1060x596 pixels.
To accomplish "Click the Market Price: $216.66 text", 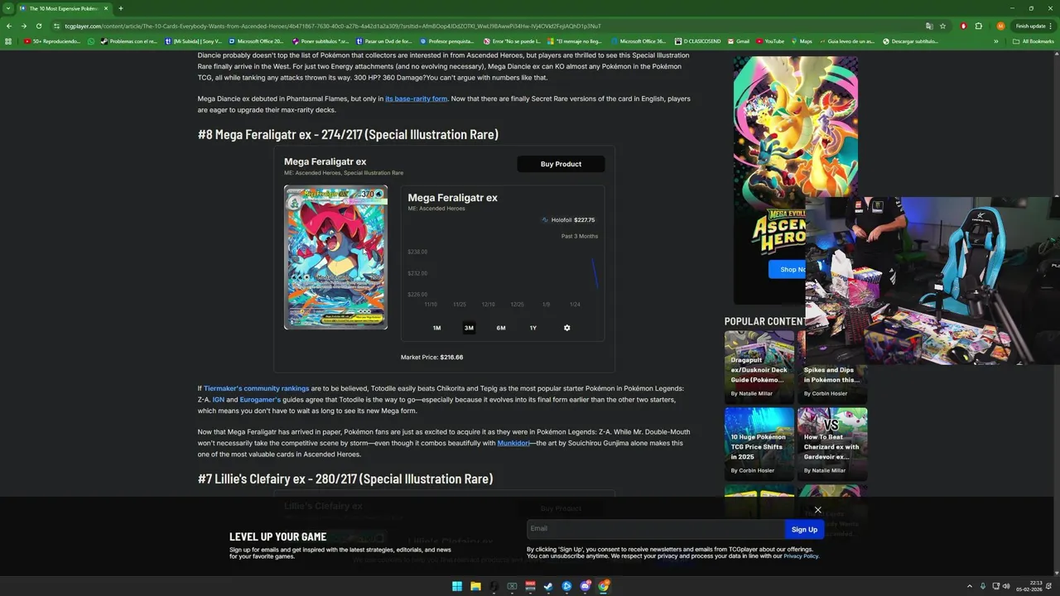I will tap(431, 358).
